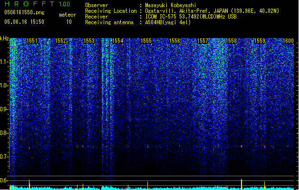
Task: Click the meteor label
Action: [68, 15]
